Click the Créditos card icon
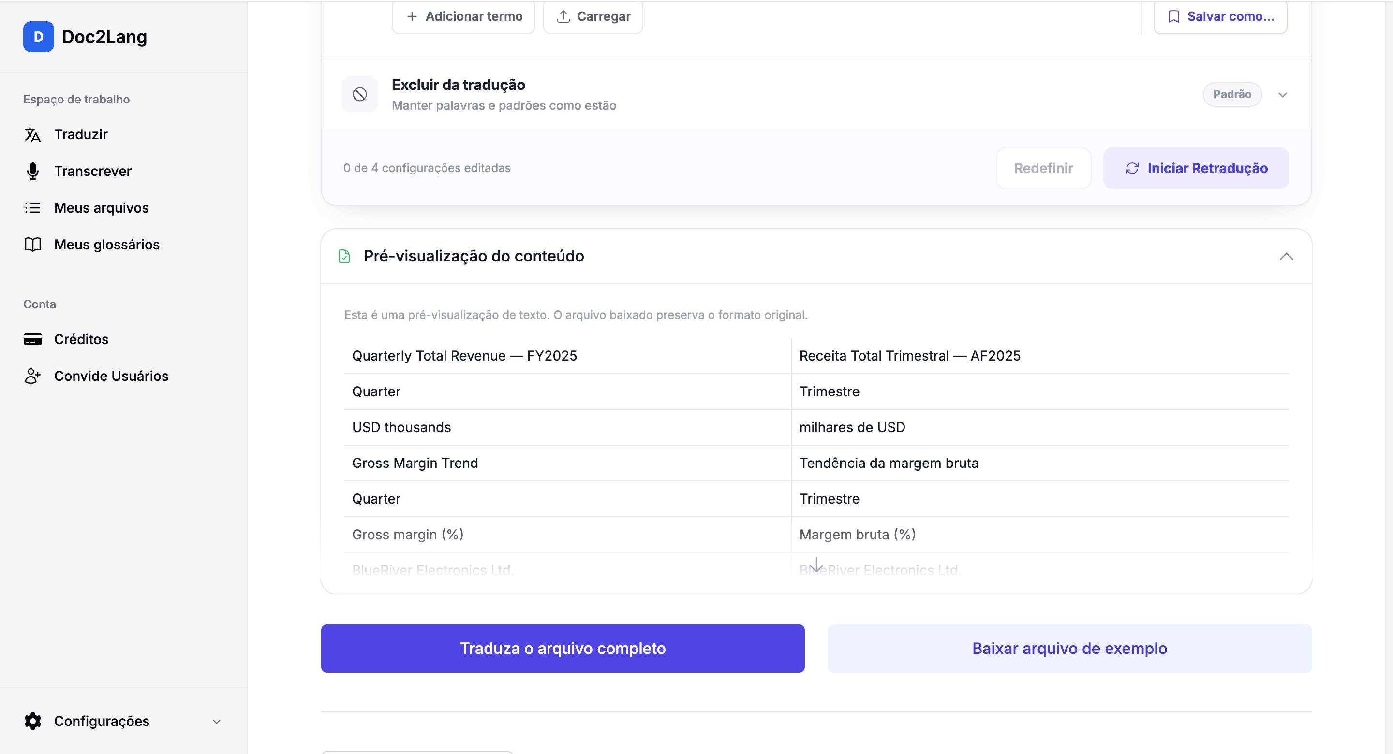Viewport: 1393px width, 754px height. coord(32,339)
